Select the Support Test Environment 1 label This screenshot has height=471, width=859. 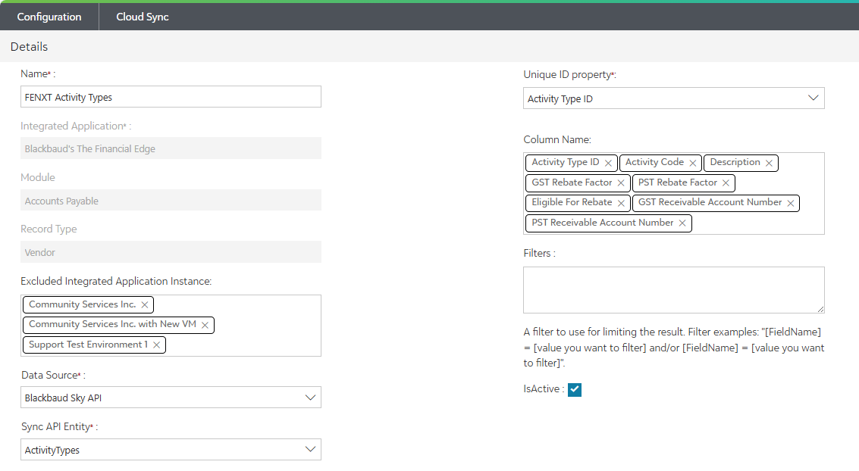pos(88,344)
